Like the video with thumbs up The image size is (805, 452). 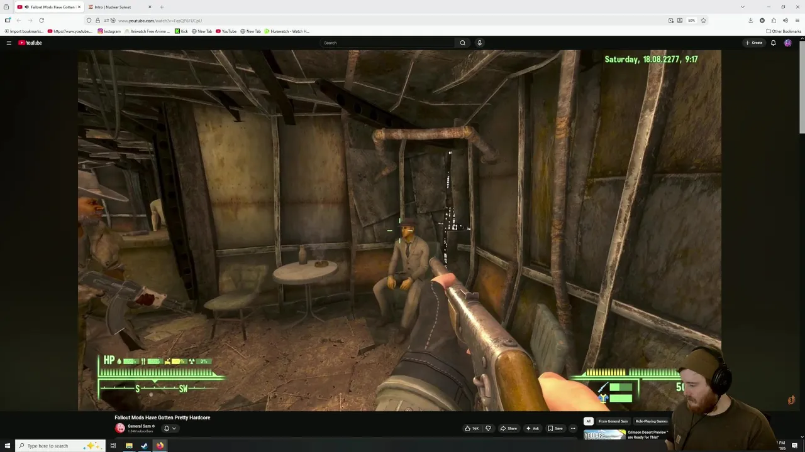[472, 428]
